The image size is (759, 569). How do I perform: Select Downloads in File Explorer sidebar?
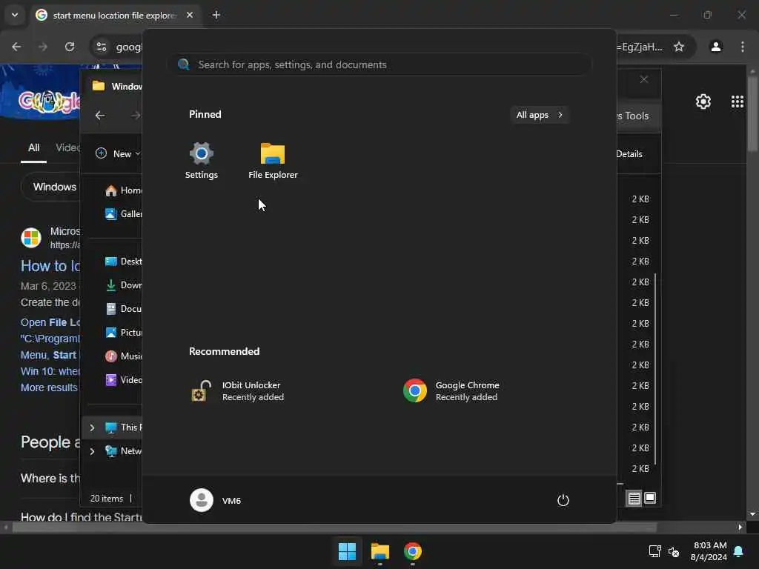pyautogui.click(x=123, y=285)
